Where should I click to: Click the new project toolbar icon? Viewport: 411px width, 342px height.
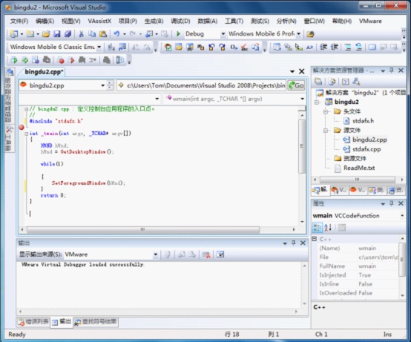(x=14, y=34)
